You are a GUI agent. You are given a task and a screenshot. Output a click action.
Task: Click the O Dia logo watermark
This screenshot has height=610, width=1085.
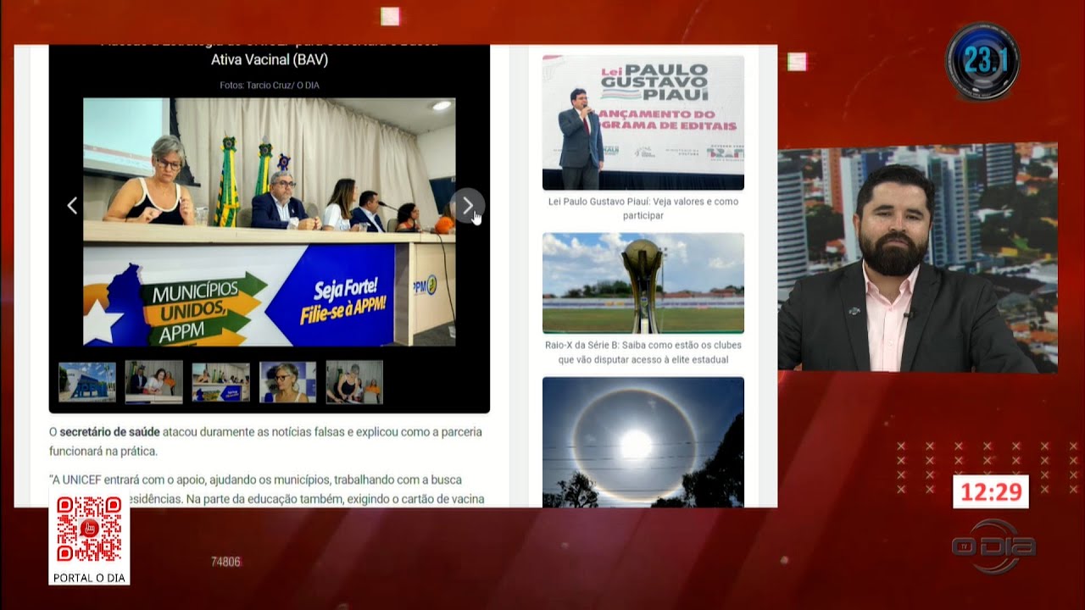(993, 546)
